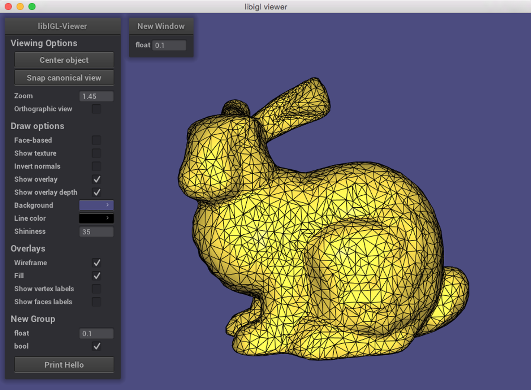Disable the Show overlay checkbox
Screen dimensions: 531x390
coord(96,179)
